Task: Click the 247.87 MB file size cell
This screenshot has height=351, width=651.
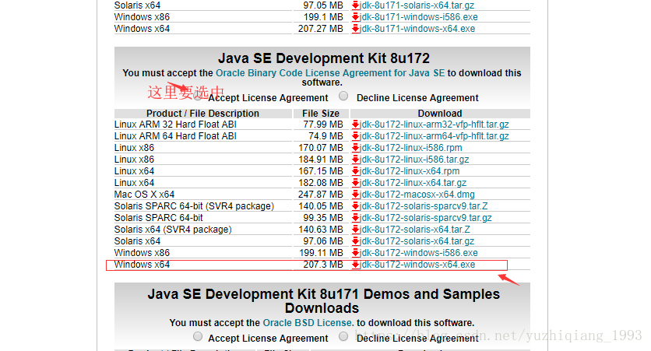Action: click(x=321, y=194)
